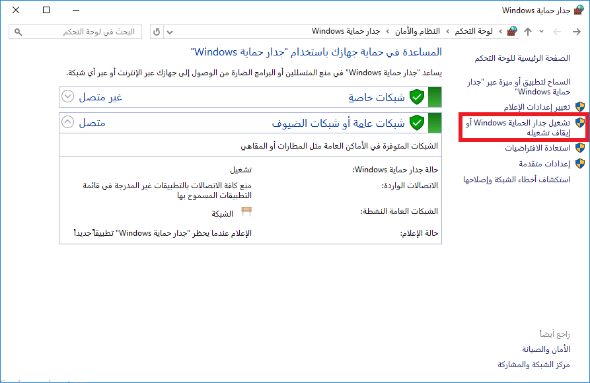Close the Windows Firewall window

[x=16, y=10]
